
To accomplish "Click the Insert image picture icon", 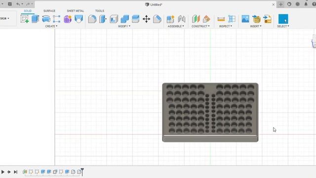I will pos(245,19).
